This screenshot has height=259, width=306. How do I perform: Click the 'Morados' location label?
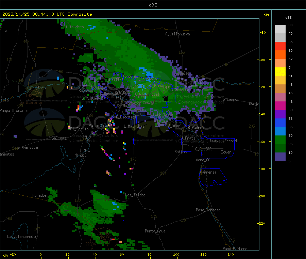tap(40, 195)
